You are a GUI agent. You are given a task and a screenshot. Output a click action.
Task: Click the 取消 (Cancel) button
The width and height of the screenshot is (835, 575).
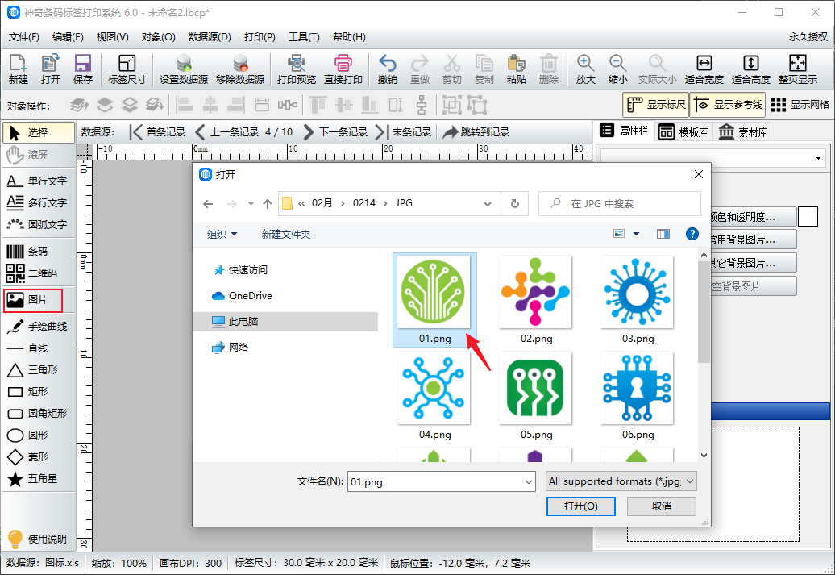click(661, 506)
